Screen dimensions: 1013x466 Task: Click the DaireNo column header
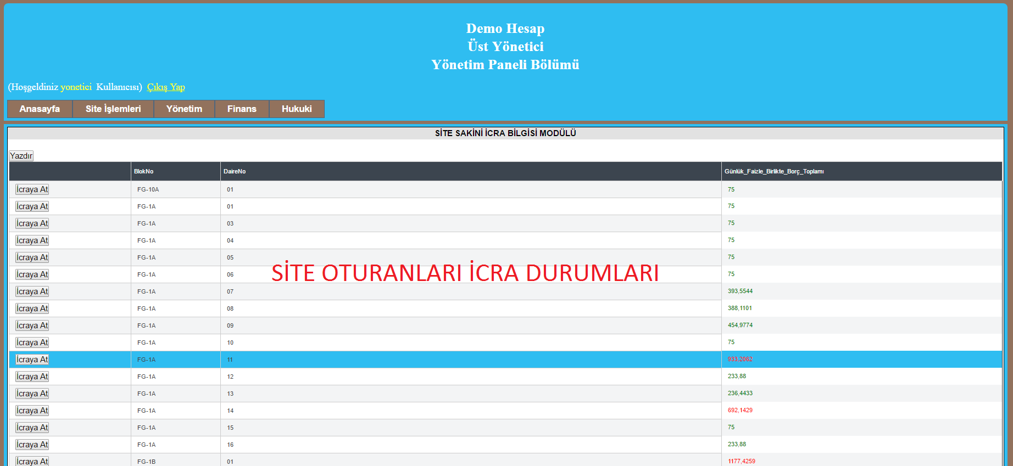(x=235, y=171)
